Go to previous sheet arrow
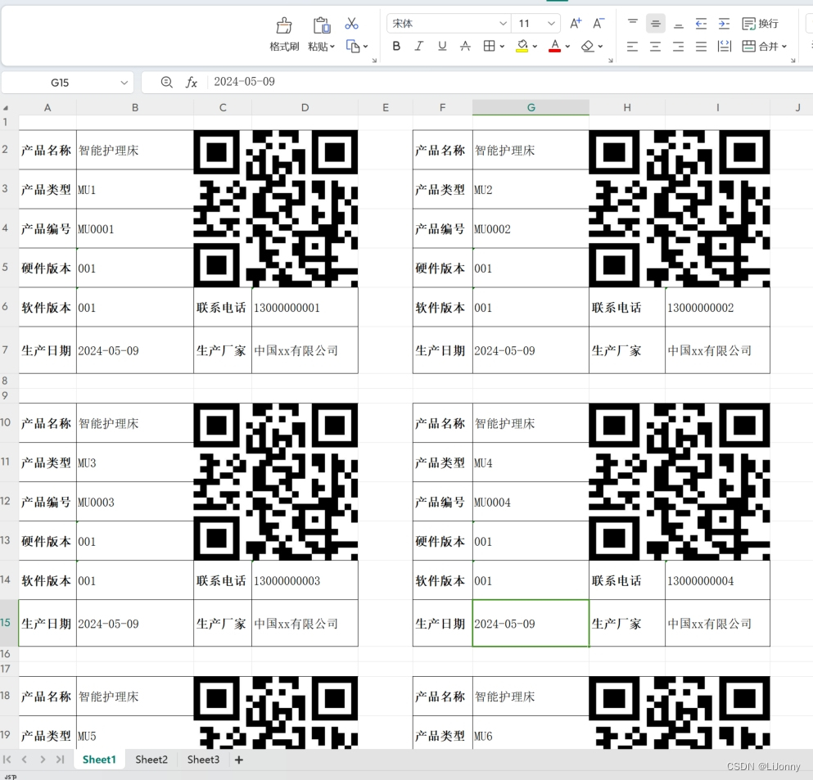Image resolution: width=813 pixels, height=780 pixels. pos(25,760)
